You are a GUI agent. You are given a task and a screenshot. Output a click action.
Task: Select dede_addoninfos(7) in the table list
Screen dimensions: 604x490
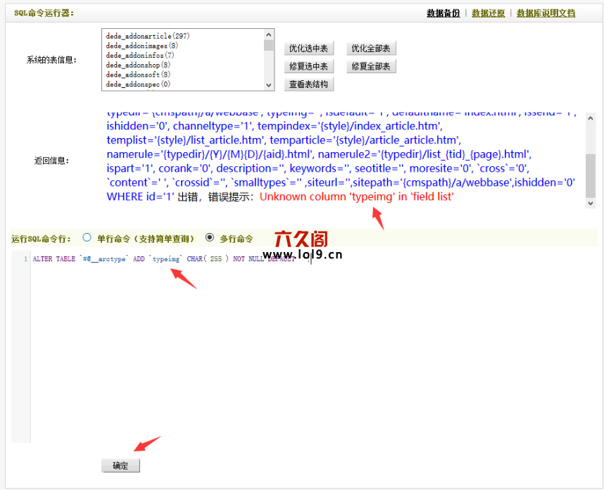(x=140, y=55)
